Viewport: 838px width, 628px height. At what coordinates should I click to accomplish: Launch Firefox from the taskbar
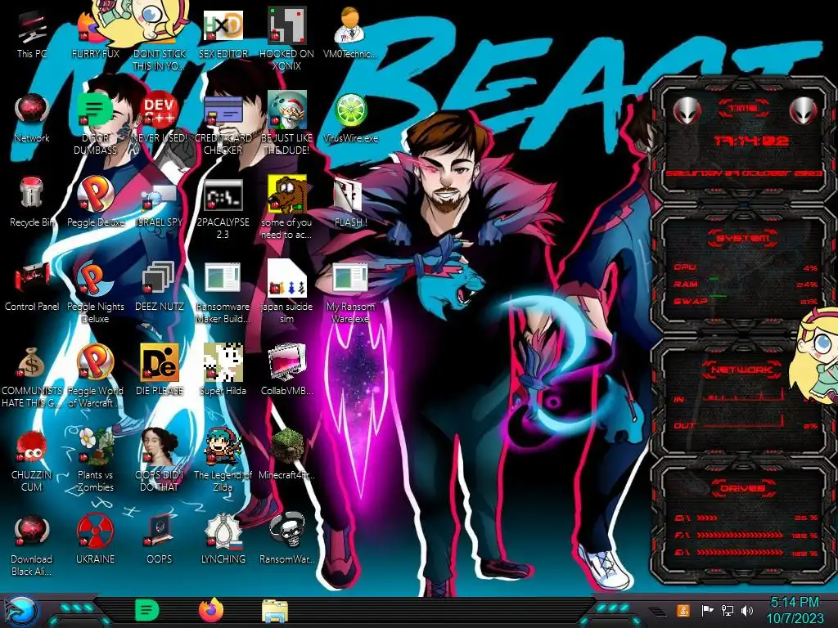(211, 610)
